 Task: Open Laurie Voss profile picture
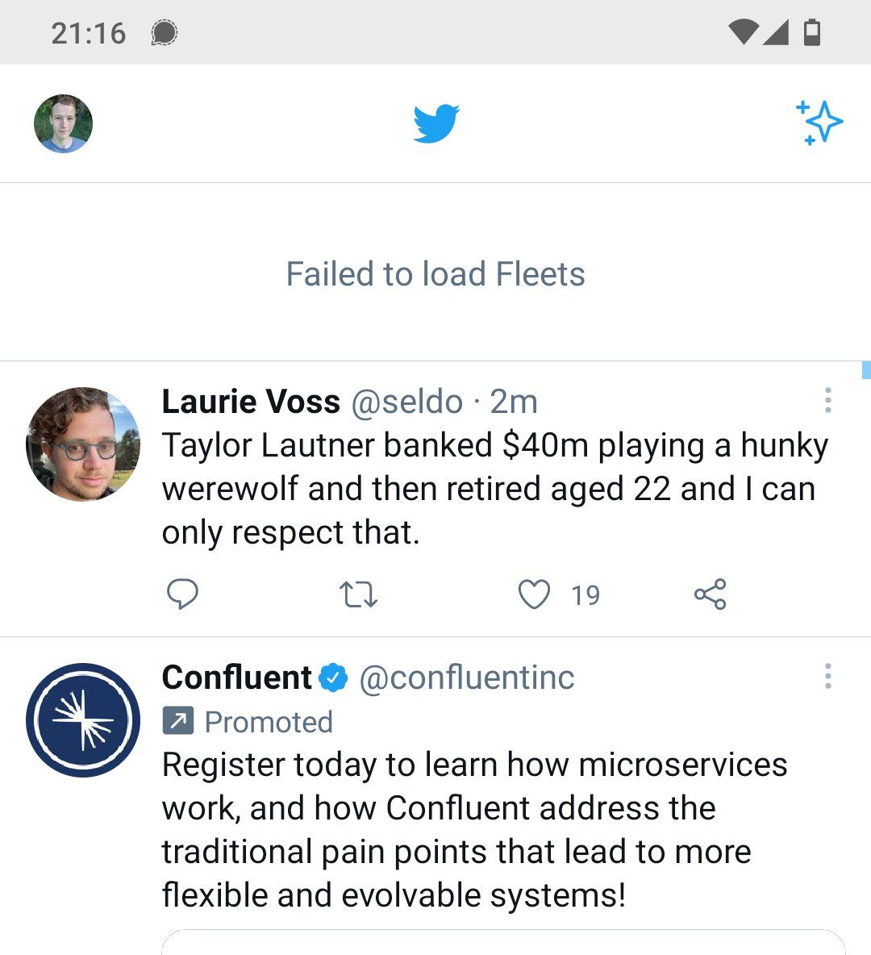pos(83,444)
